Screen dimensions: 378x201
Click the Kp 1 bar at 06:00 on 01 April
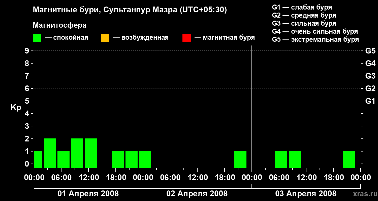coord(64,159)
